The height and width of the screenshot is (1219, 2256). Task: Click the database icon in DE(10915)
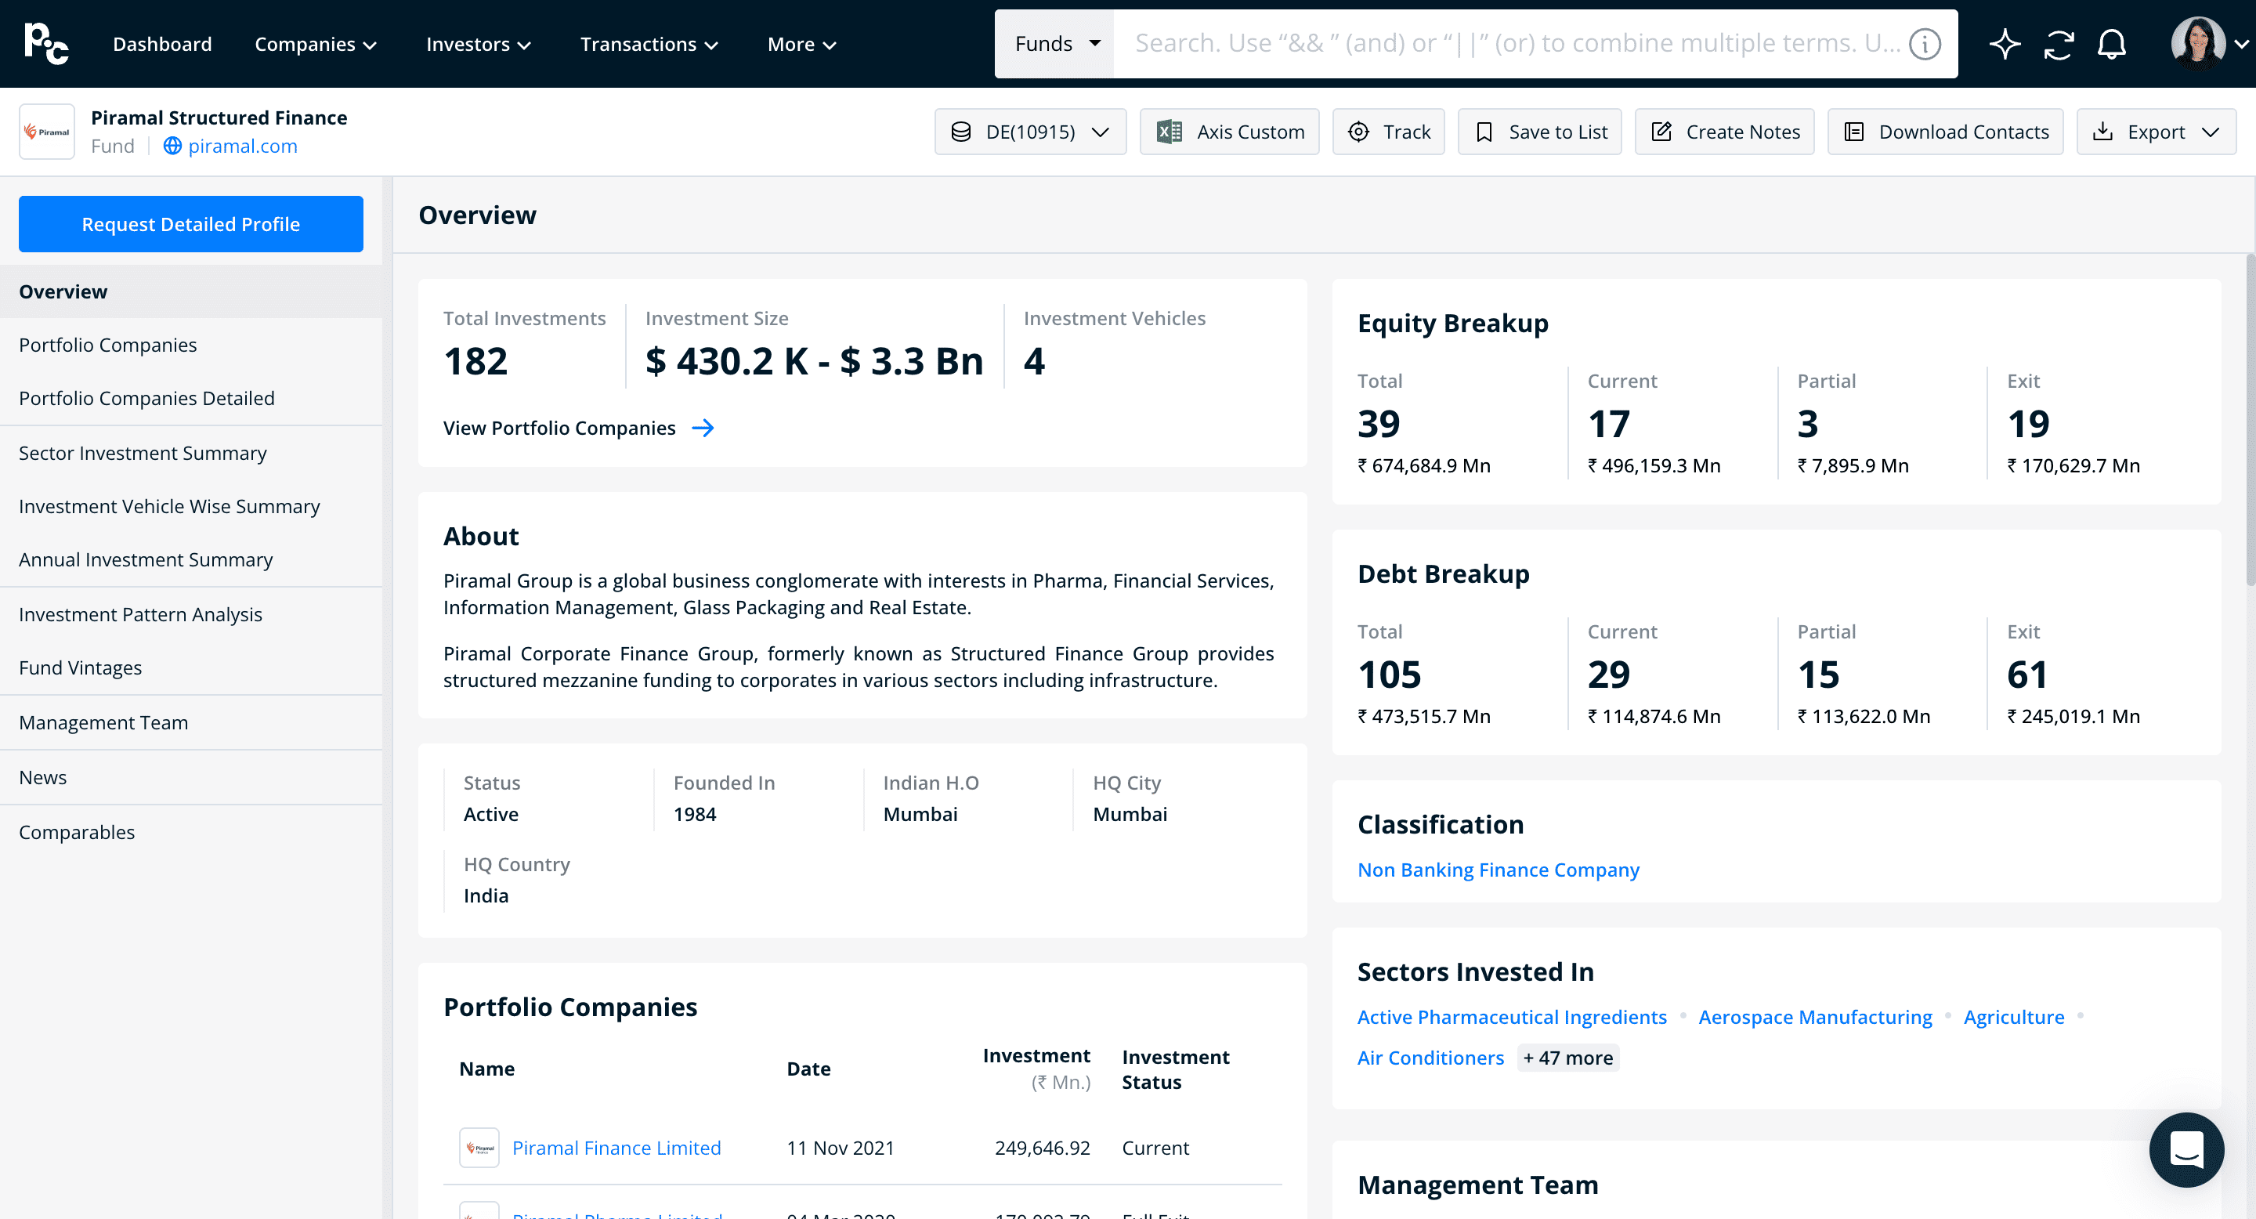click(x=960, y=132)
